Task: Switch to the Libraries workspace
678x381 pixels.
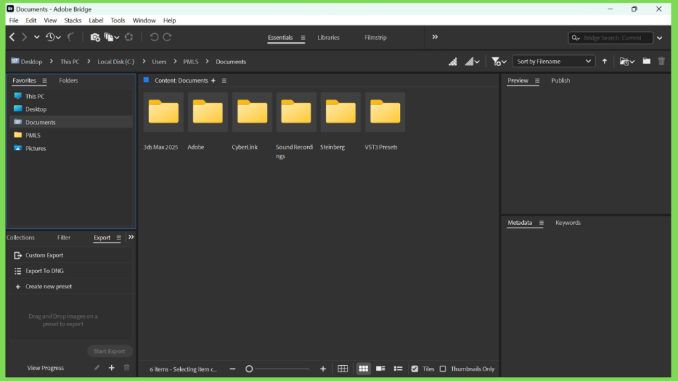Action: click(328, 38)
